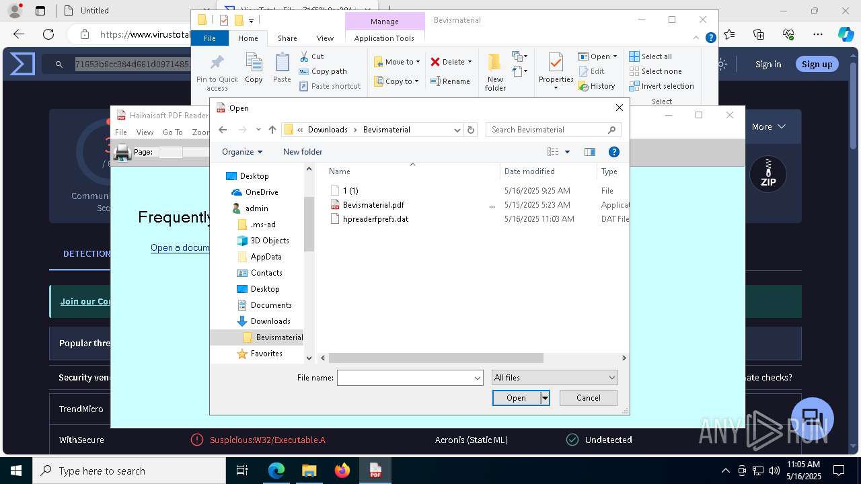Click Select all in Explorer ribbon
Viewport: 861px width, 484px height.
pos(650,56)
